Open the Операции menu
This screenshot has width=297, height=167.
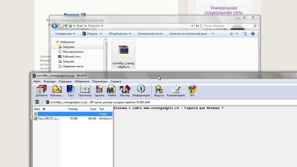65,82
